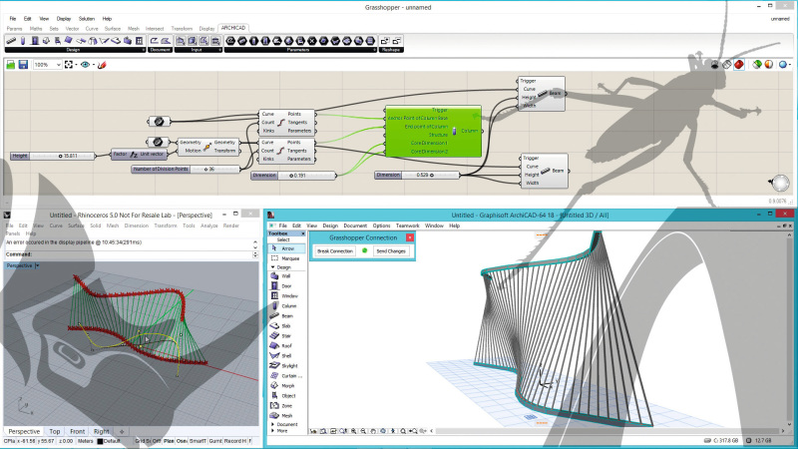
Task: Switch to the Top viewport tab in Rhino
Action: tap(55, 431)
